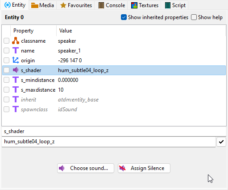
Task: Click the classname value speaker
Action: pyautogui.click(x=67, y=41)
